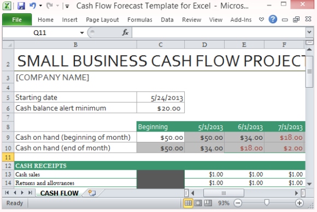Click the horizontal scrollbar left arrow
This screenshot has height=212, width=317.
click(x=193, y=193)
